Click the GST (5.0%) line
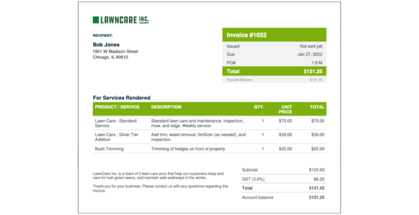This screenshot has height=215, width=419. (x=283, y=179)
